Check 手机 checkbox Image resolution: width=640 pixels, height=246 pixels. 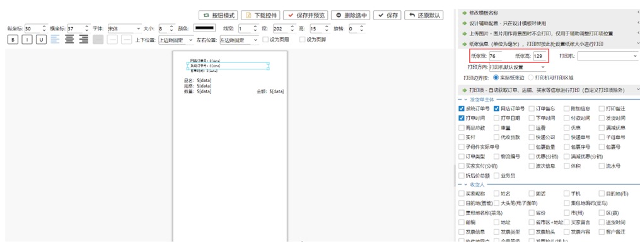pyautogui.click(x=566, y=194)
